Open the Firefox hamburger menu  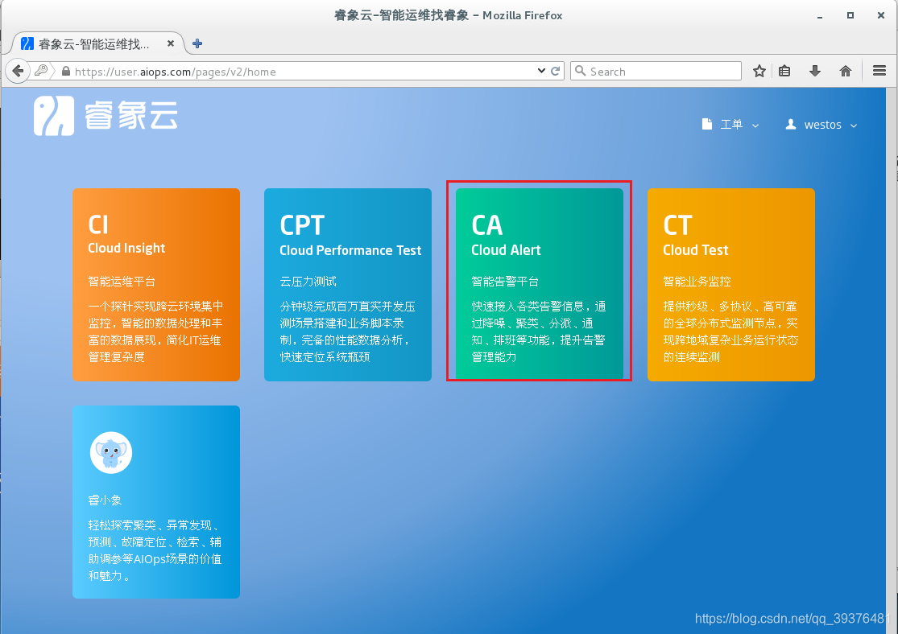coord(879,71)
